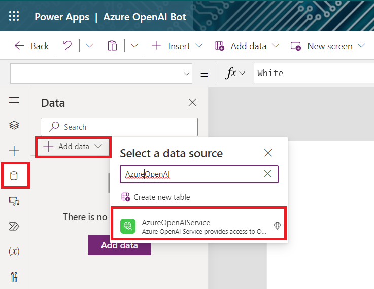Select the Data cylinder icon in sidebar
374x289 pixels.
[14, 176]
